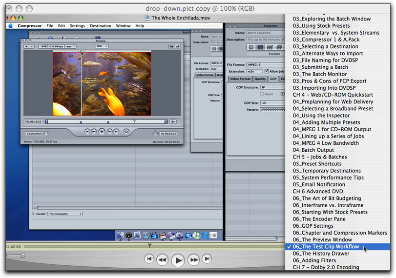Click the QuickTime Player icon in the Dock
Viewport: 396px width, 278px height.
205,236
